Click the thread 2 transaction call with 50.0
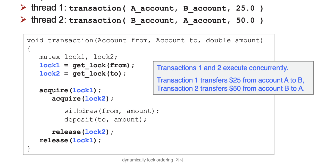318x164 pixels. coord(166,20)
